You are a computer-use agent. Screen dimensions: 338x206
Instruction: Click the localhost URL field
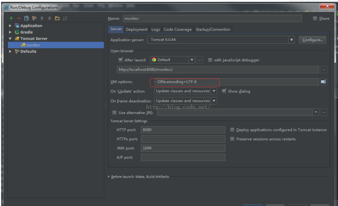218,70
